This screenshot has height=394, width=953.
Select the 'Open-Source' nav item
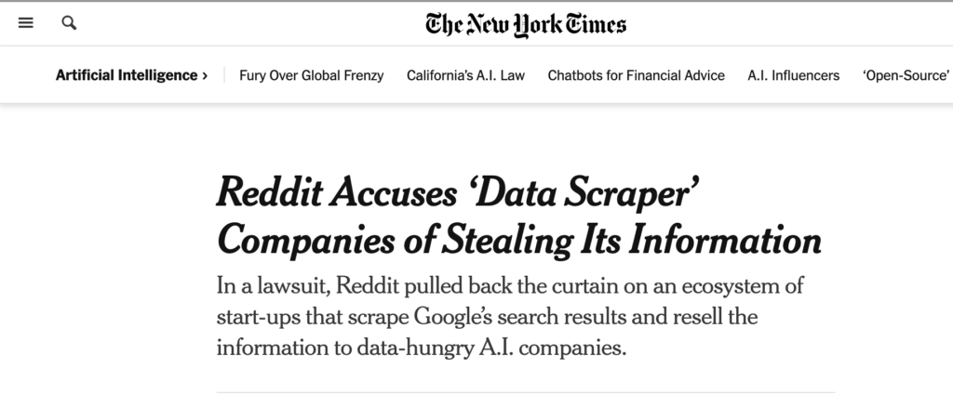(x=905, y=75)
